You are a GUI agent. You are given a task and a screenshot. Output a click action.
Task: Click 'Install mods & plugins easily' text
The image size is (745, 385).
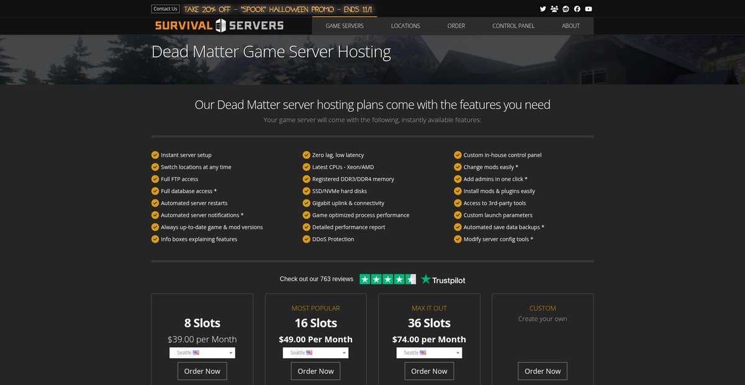click(x=499, y=191)
